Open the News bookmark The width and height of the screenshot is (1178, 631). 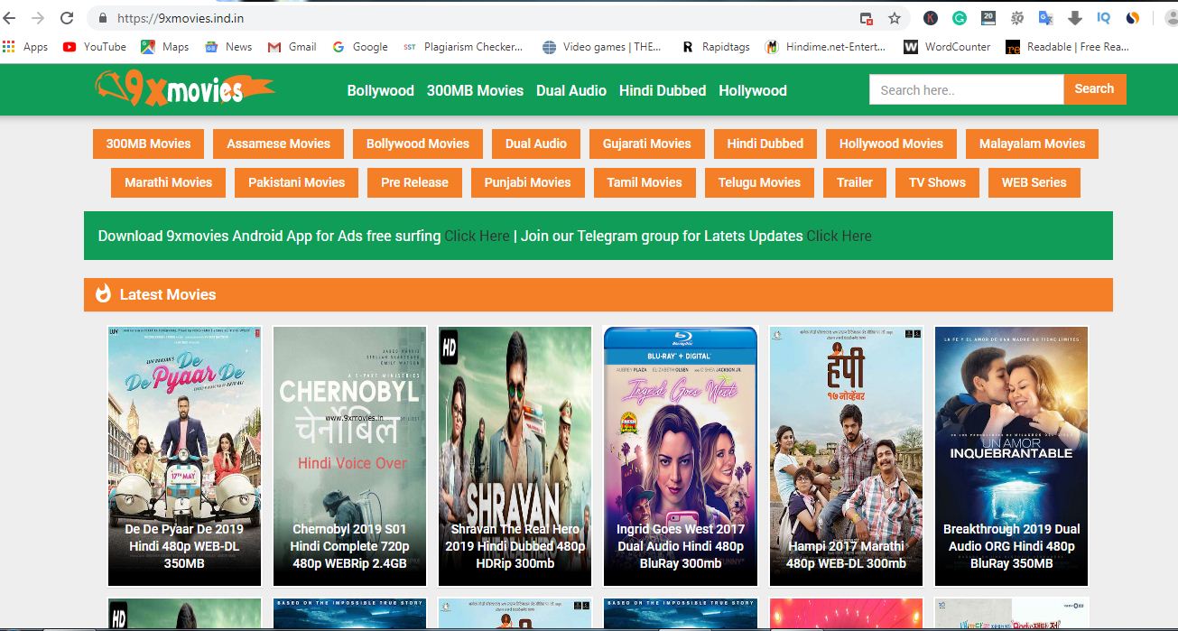click(x=228, y=47)
